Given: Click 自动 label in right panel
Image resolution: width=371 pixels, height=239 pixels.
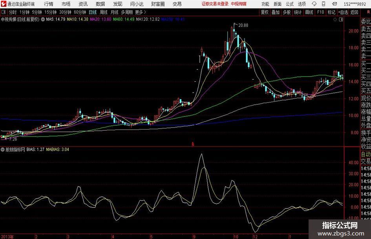Looking at the screenshot, I should (366, 154).
